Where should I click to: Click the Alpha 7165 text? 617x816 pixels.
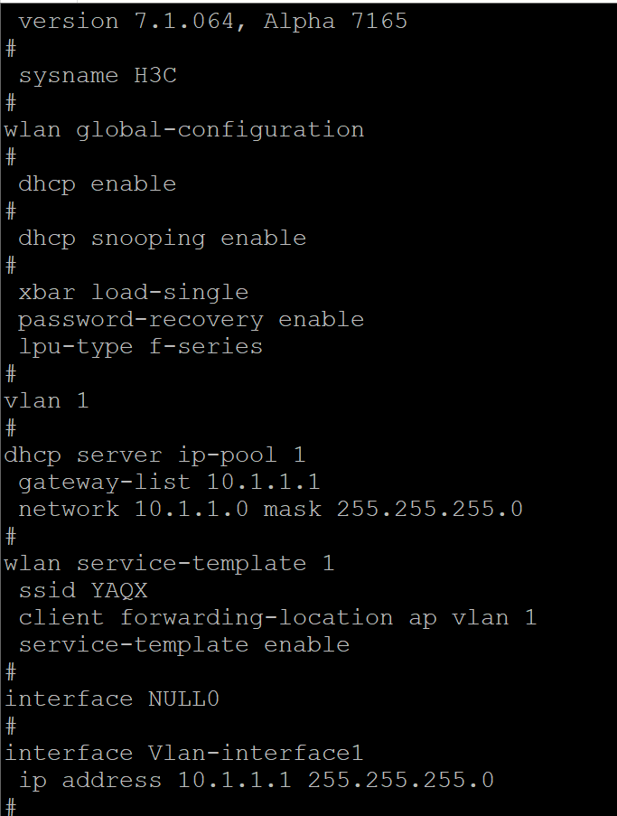click(336, 21)
